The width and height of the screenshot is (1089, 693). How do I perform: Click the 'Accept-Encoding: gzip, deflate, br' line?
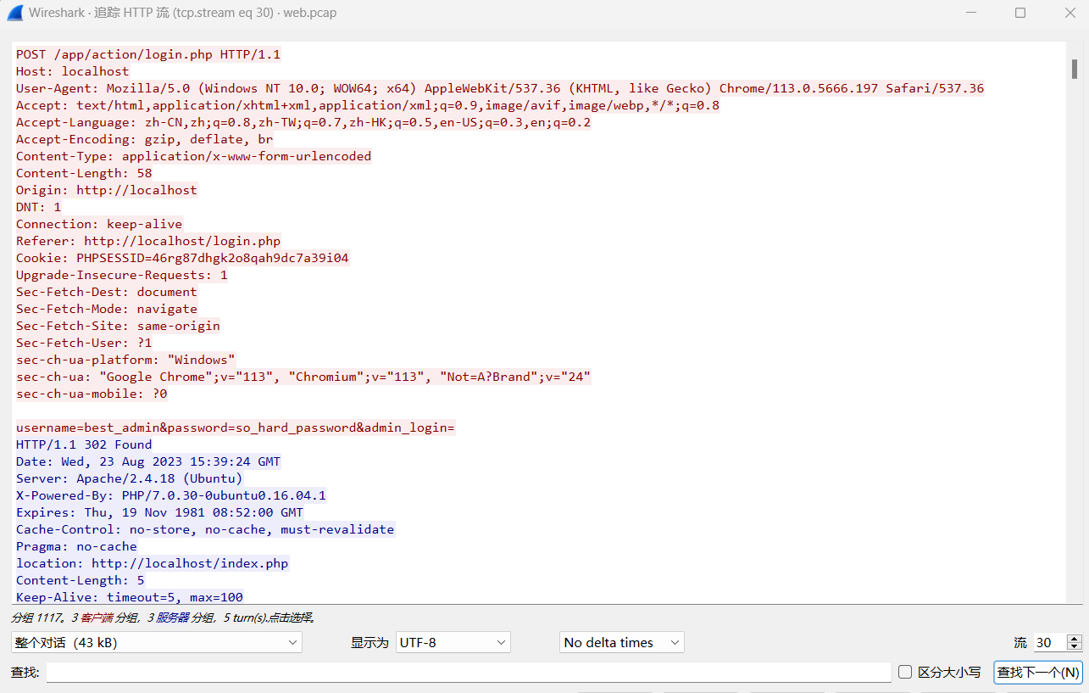click(145, 139)
